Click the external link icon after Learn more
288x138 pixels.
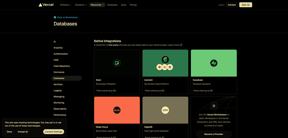point(181,45)
